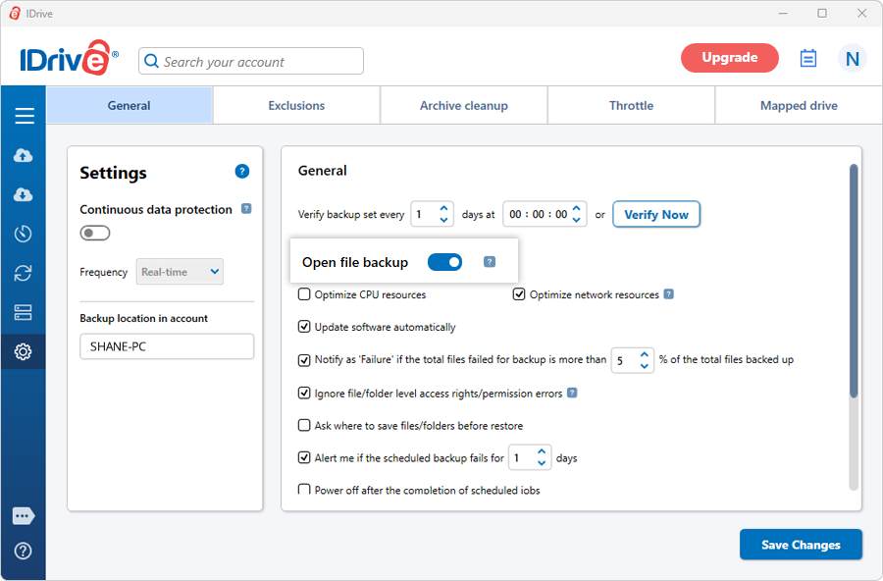Click help icon beside Optimize network resources
The width and height of the screenshot is (883, 581).
668,294
